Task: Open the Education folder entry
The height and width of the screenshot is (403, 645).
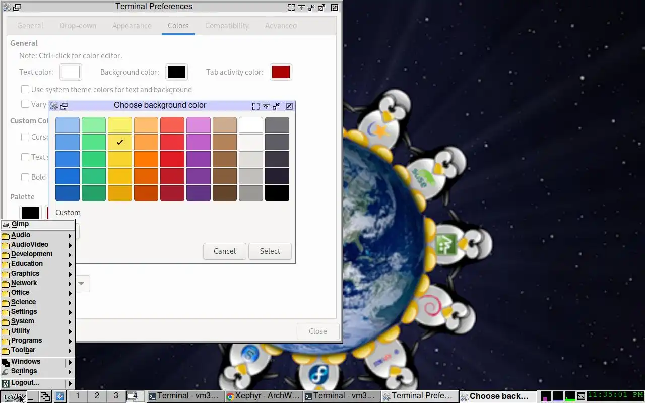Action: [38, 264]
